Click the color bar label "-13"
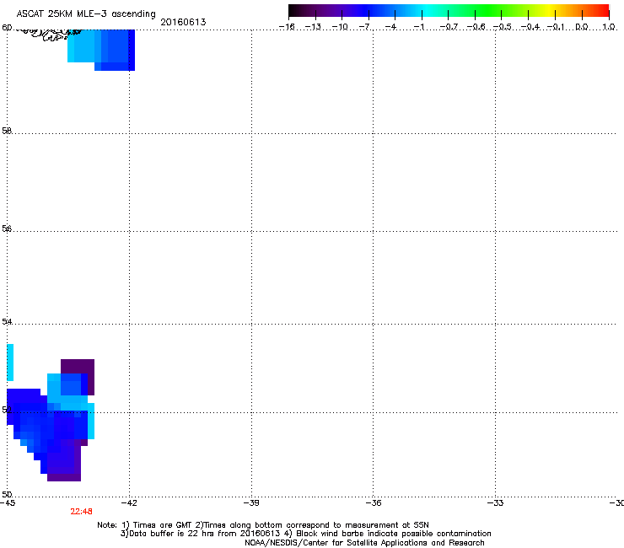624x548 pixels. (x=313, y=27)
